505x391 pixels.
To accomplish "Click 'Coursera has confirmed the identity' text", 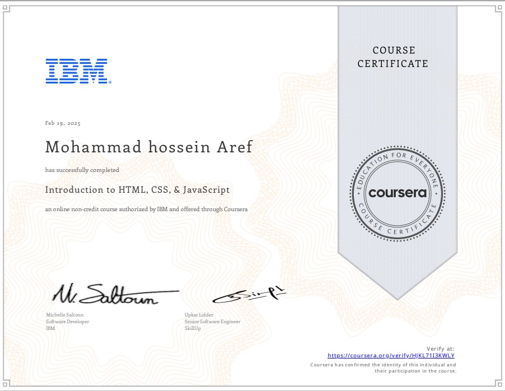I will 384,368.
